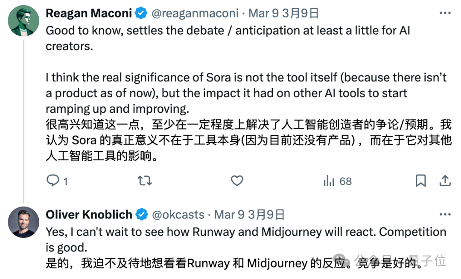The width and height of the screenshot is (461, 279).
Task: Select the repost icon under Reagan's tweet
Action: [145, 181]
